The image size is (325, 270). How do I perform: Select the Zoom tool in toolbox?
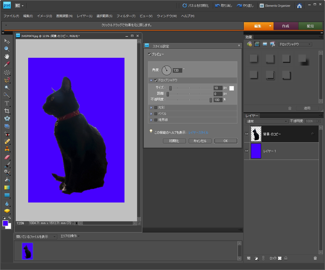pos(7,49)
